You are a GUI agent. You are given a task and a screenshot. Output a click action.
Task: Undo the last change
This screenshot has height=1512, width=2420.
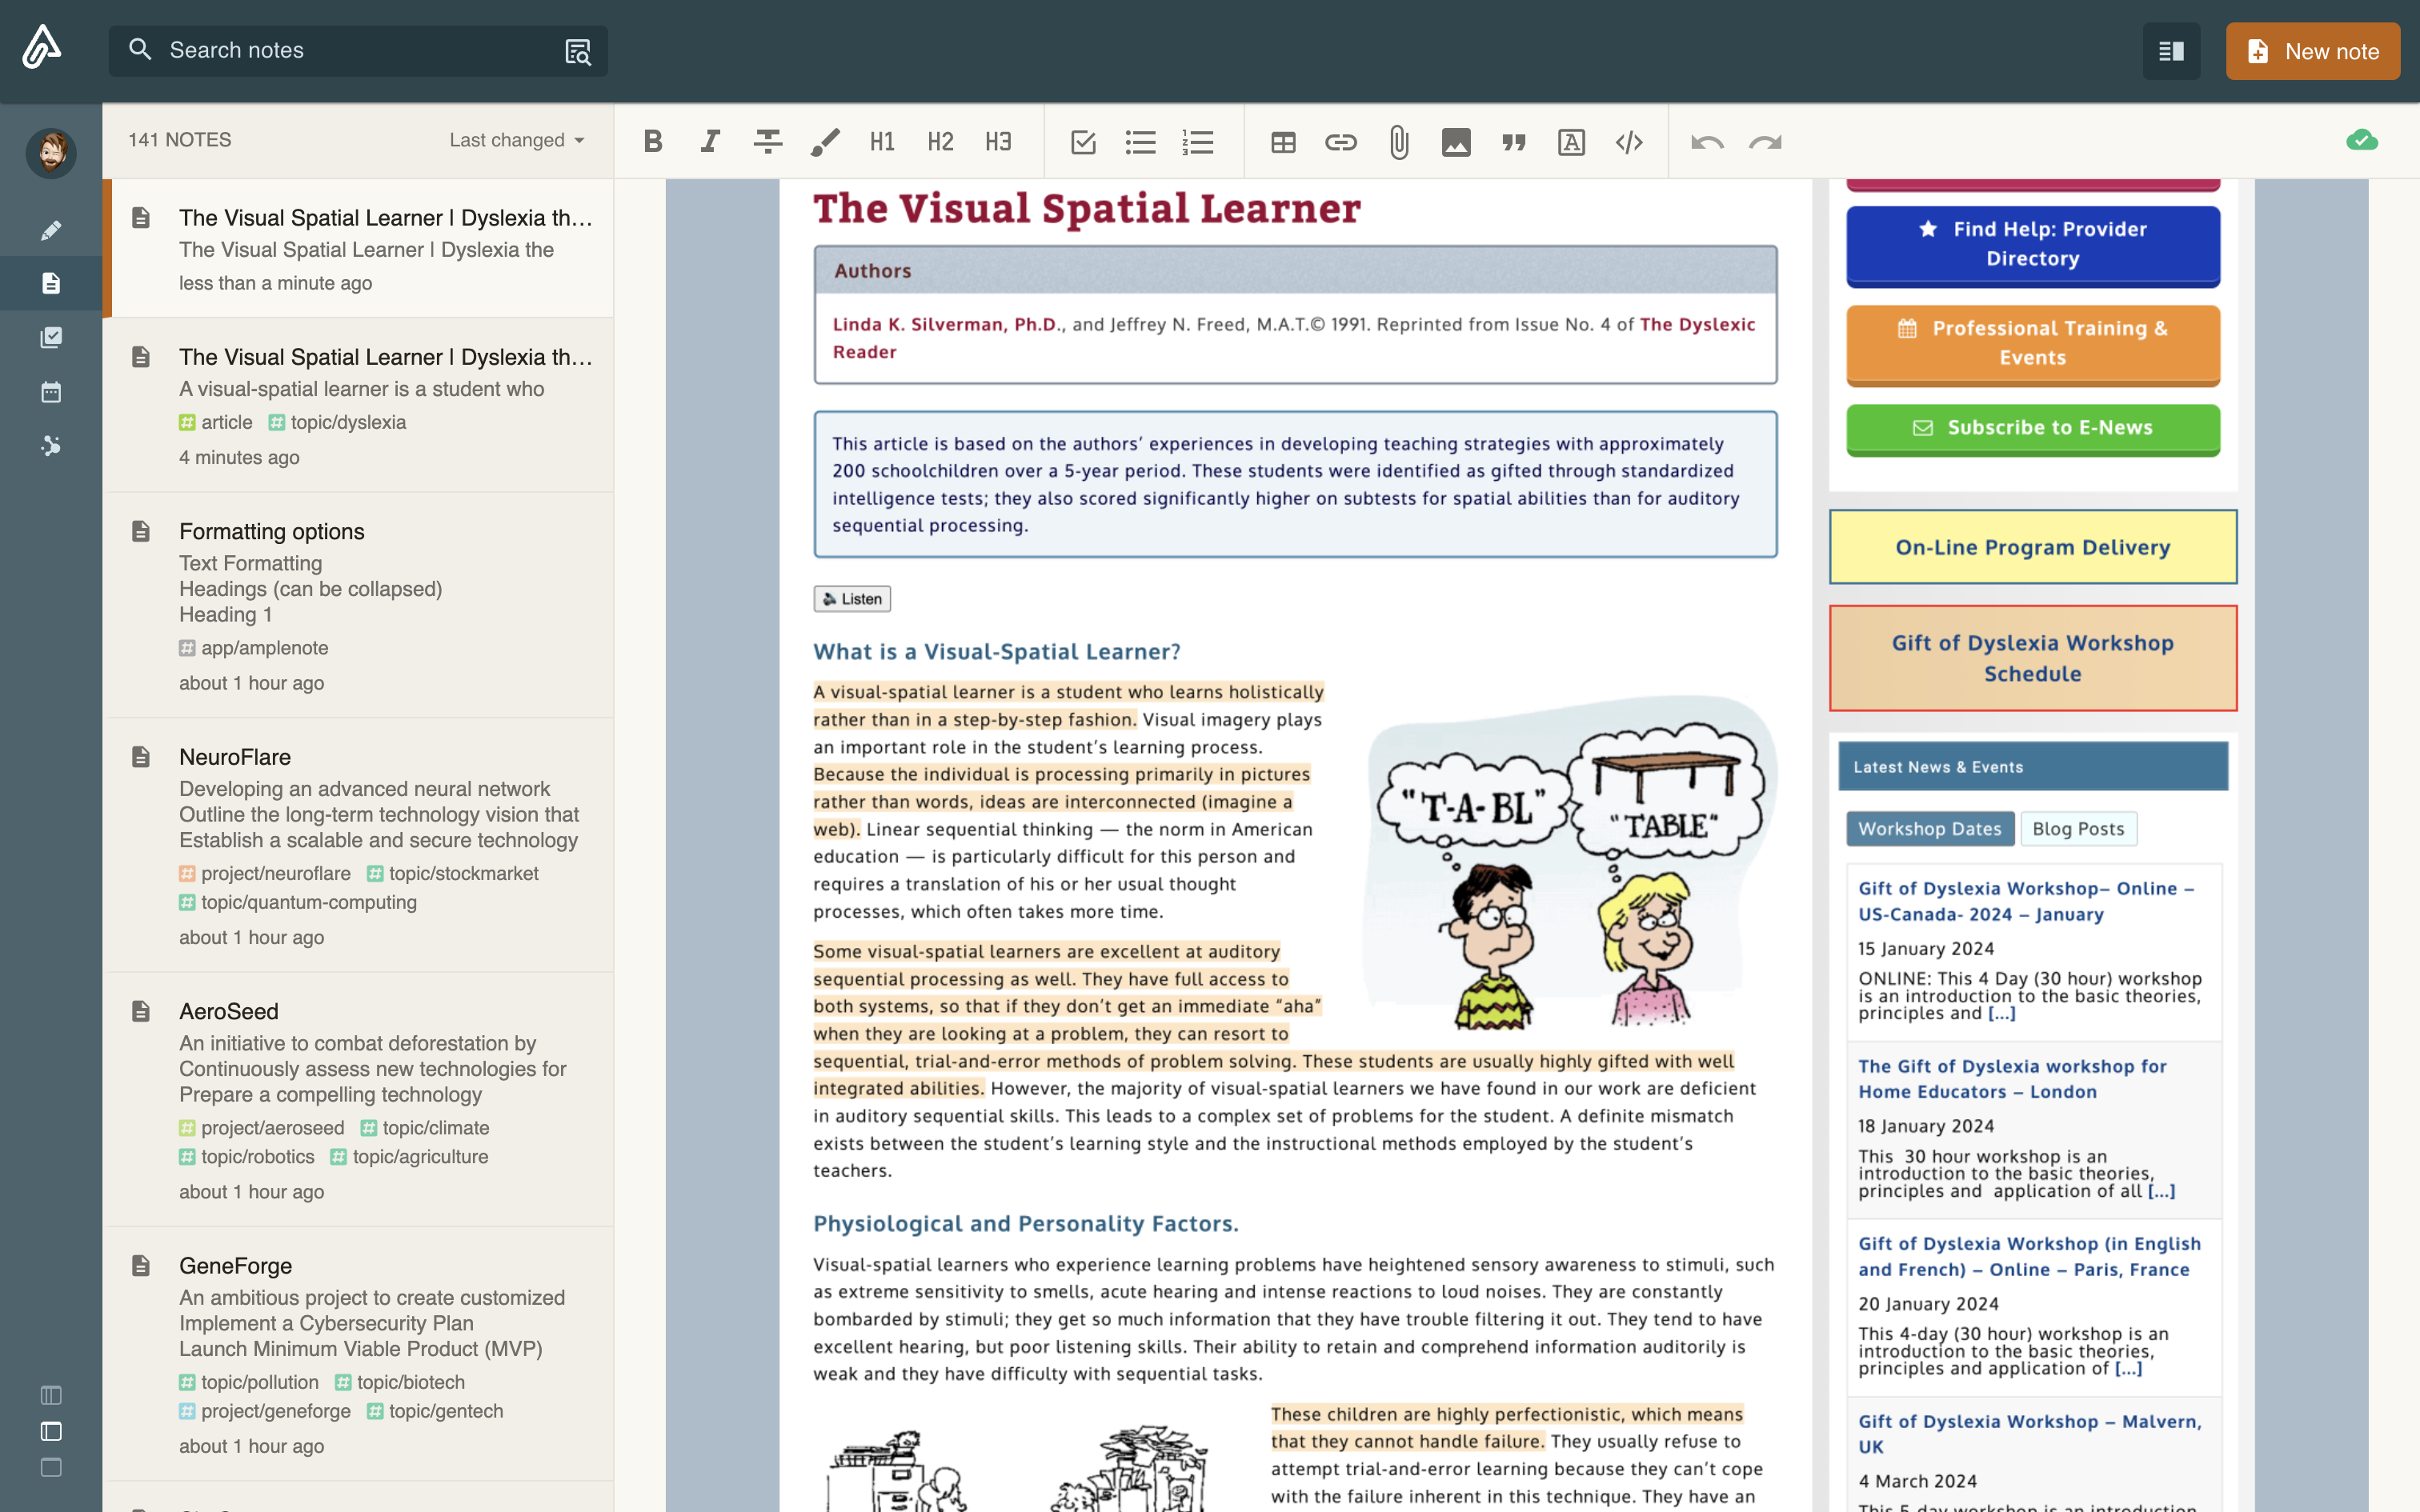[x=1707, y=141]
